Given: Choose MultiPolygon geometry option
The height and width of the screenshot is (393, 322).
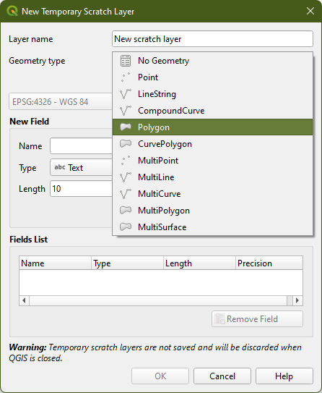Looking at the screenshot, I should point(212,211).
